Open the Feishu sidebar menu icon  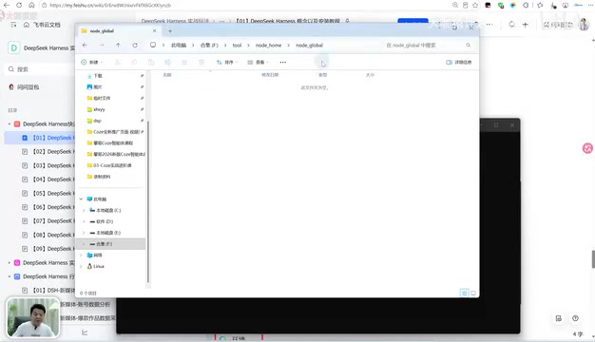[13, 25]
